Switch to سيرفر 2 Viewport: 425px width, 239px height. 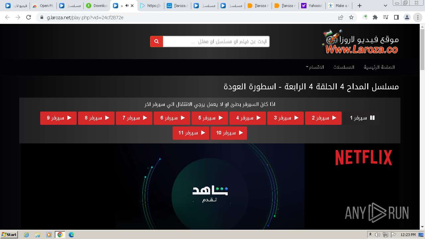[x=323, y=118]
